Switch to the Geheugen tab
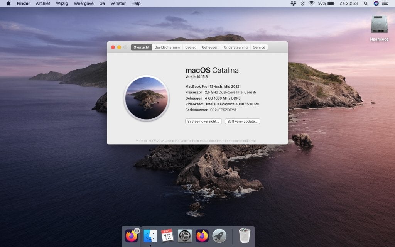This screenshot has width=395, height=247. click(210, 47)
